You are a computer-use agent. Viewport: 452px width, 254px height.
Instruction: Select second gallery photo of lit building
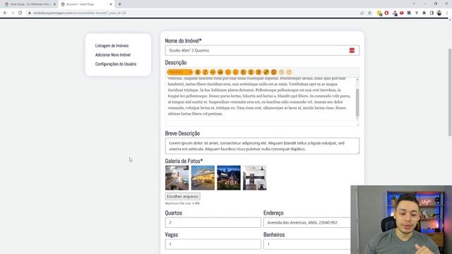[203, 178]
